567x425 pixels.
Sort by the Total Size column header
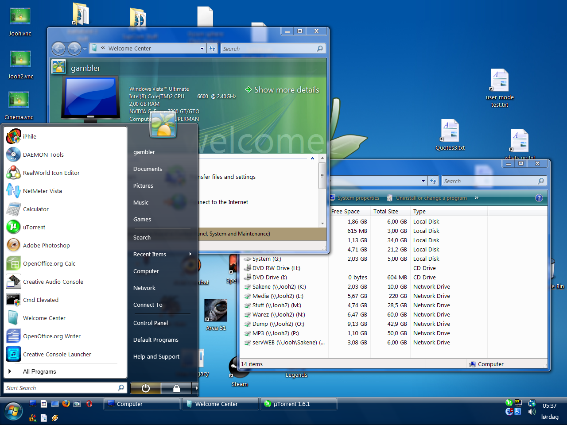pyautogui.click(x=390, y=211)
